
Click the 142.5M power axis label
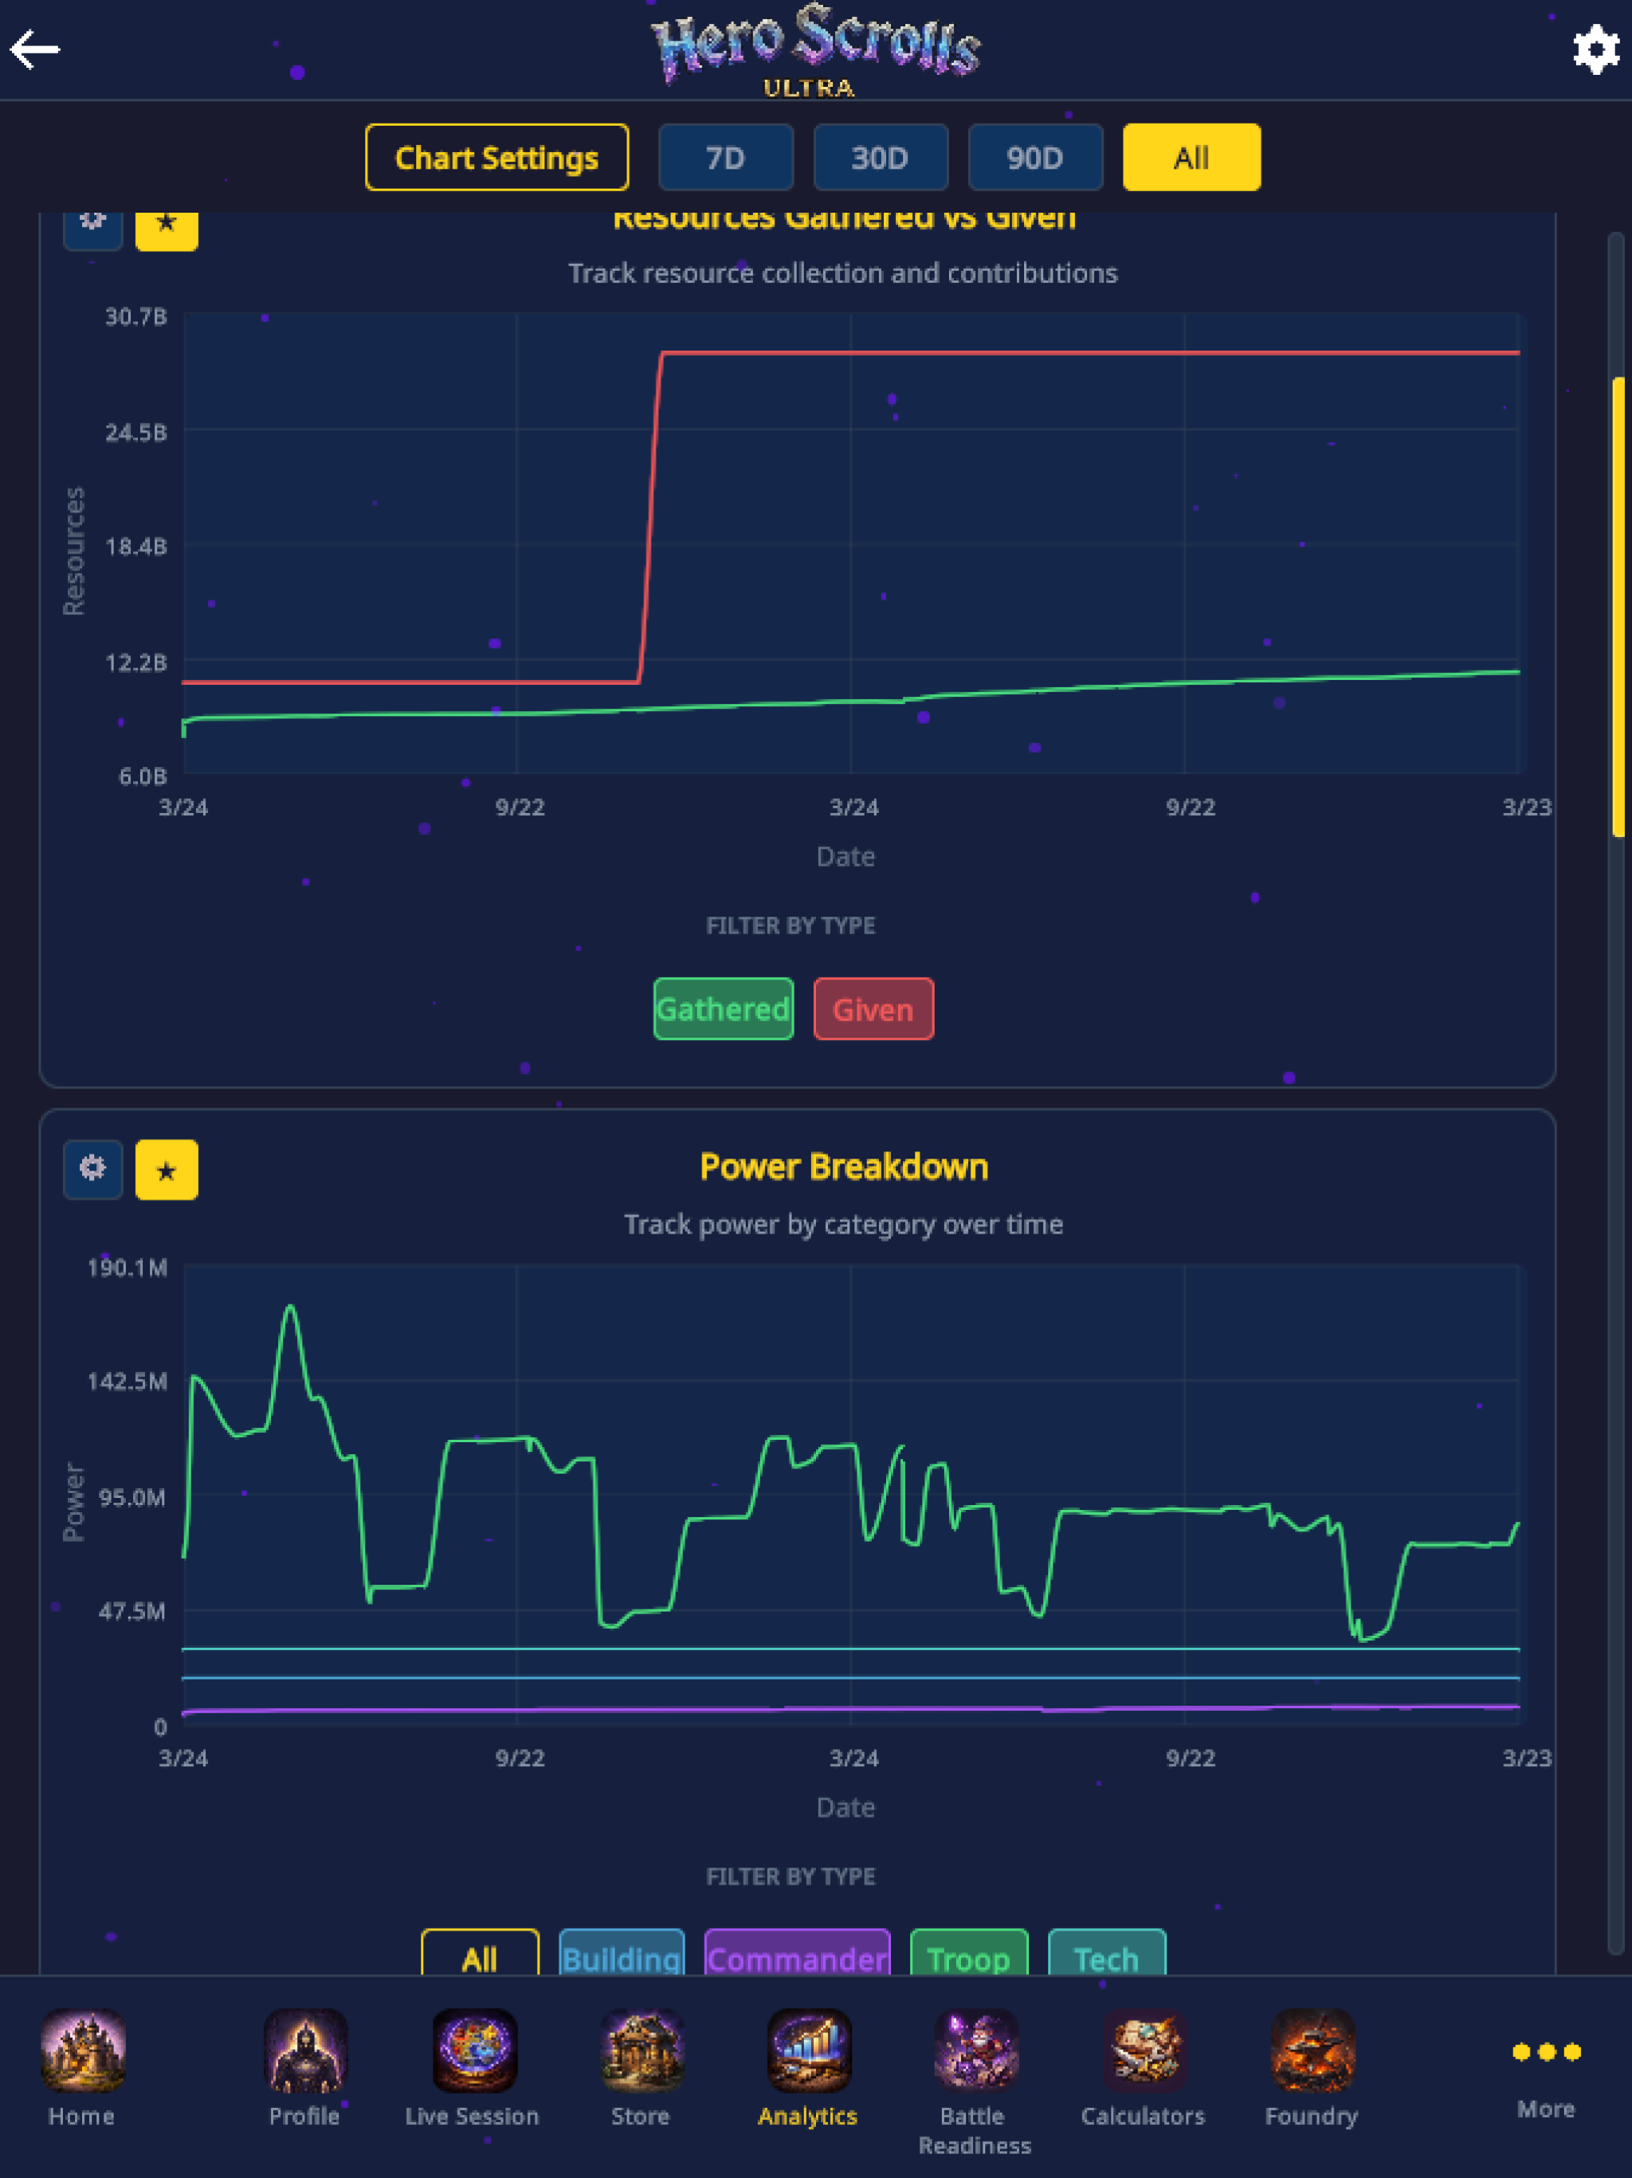pos(127,1382)
